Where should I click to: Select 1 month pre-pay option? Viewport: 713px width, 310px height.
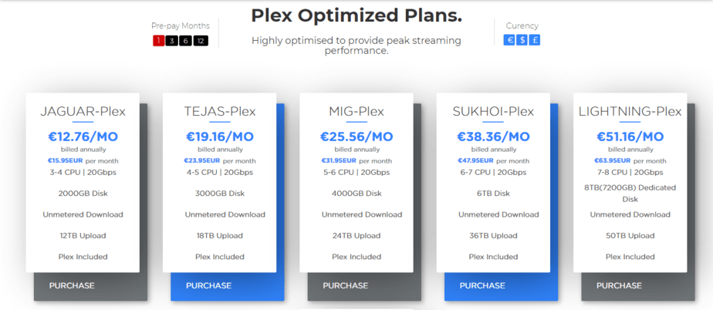click(158, 41)
